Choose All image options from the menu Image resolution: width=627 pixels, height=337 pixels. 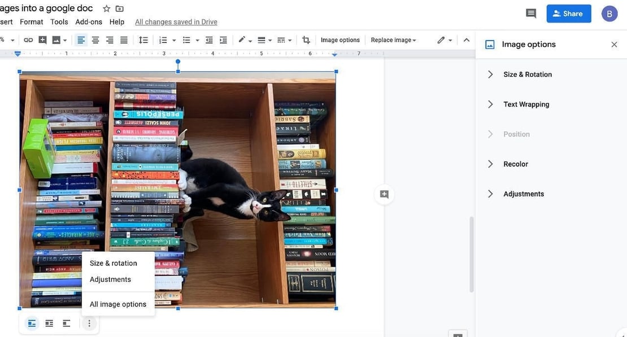tap(118, 304)
